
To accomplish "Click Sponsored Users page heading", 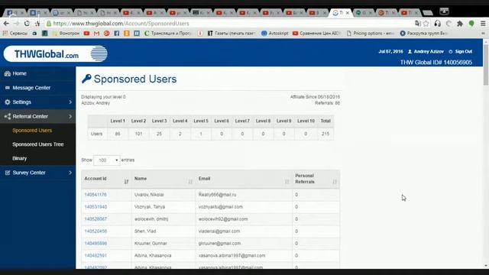I will [135, 79].
